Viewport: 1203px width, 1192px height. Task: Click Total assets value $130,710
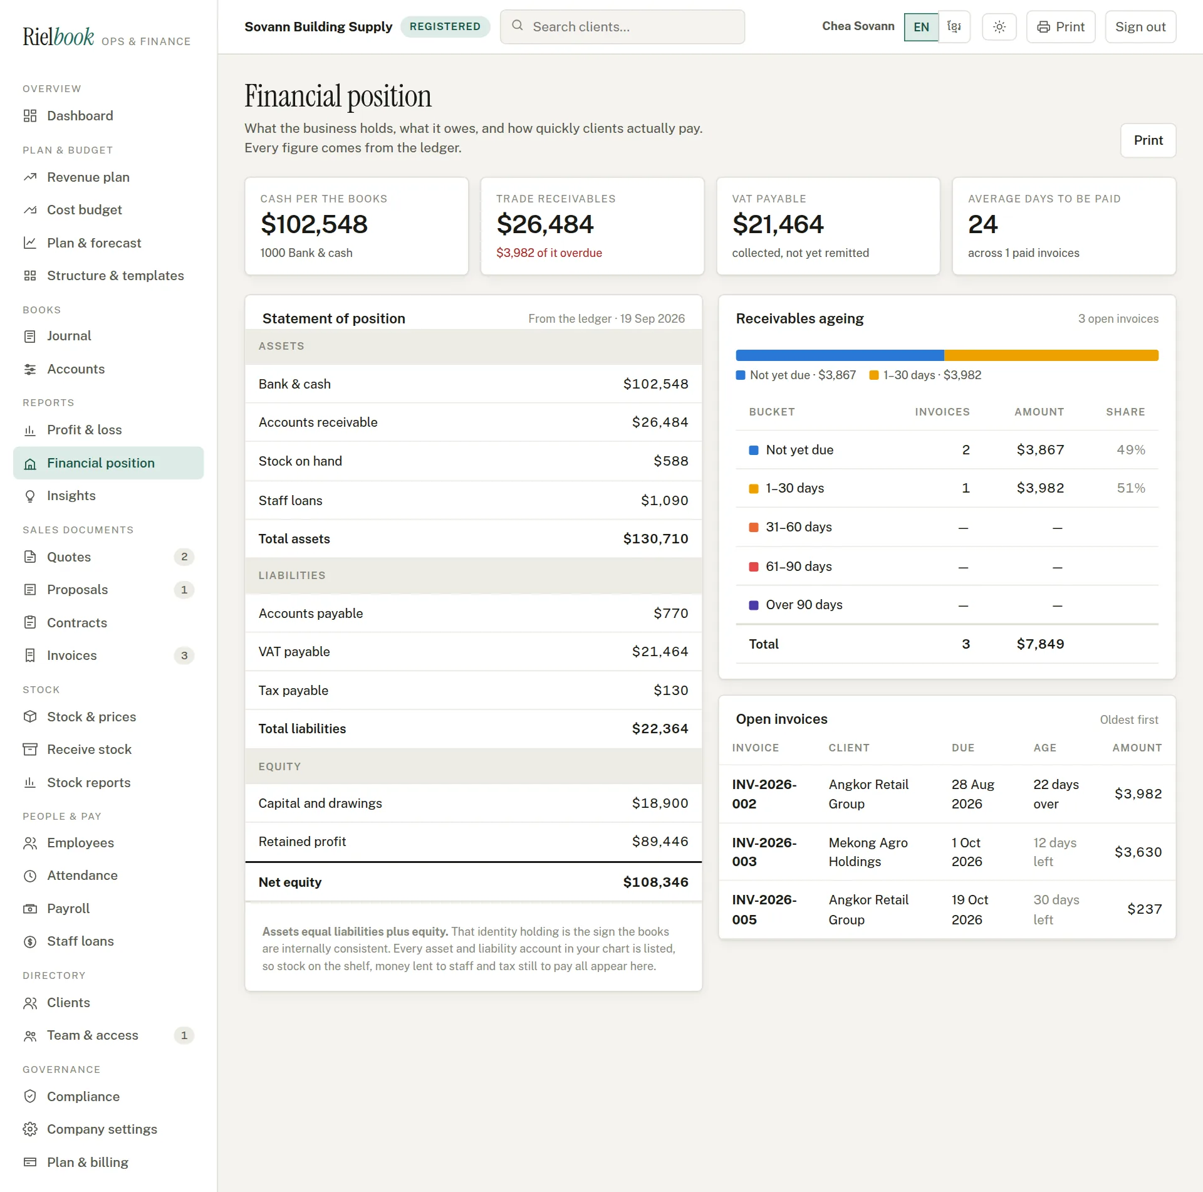pyautogui.click(x=655, y=539)
